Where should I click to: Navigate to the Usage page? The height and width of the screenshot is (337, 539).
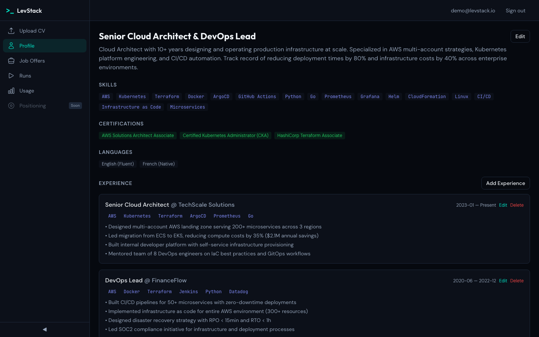tap(27, 90)
